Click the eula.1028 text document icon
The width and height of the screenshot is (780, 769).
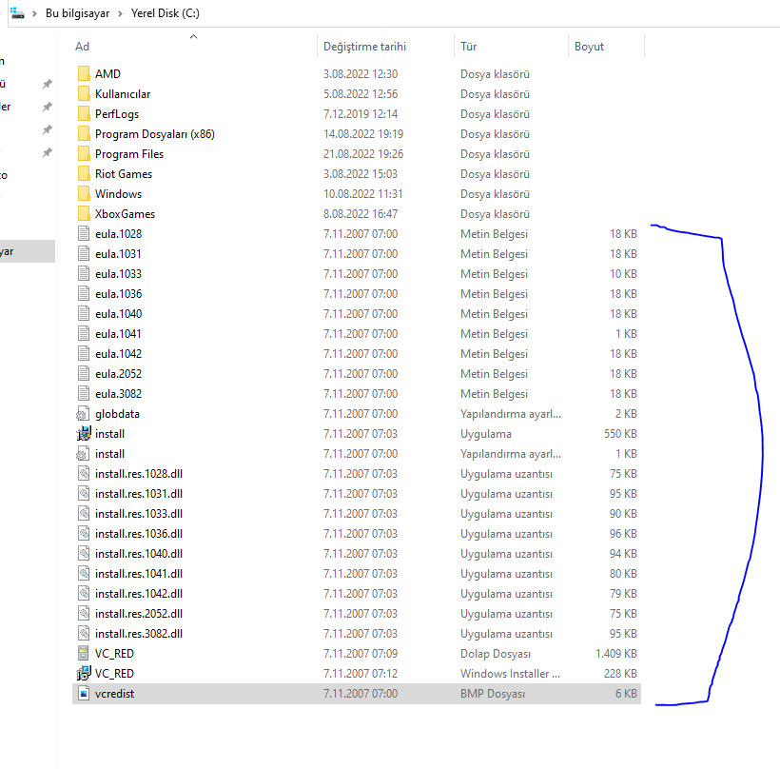tap(84, 233)
